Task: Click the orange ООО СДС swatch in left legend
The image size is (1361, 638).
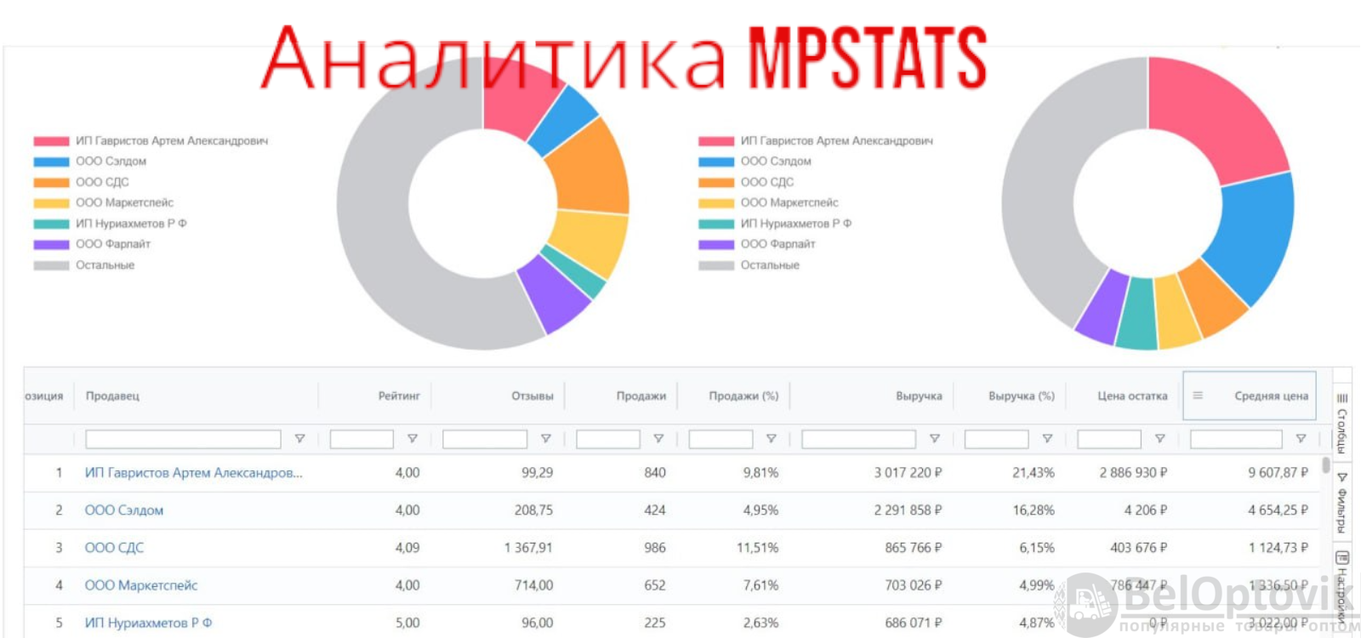Action: pyautogui.click(x=51, y=182)
